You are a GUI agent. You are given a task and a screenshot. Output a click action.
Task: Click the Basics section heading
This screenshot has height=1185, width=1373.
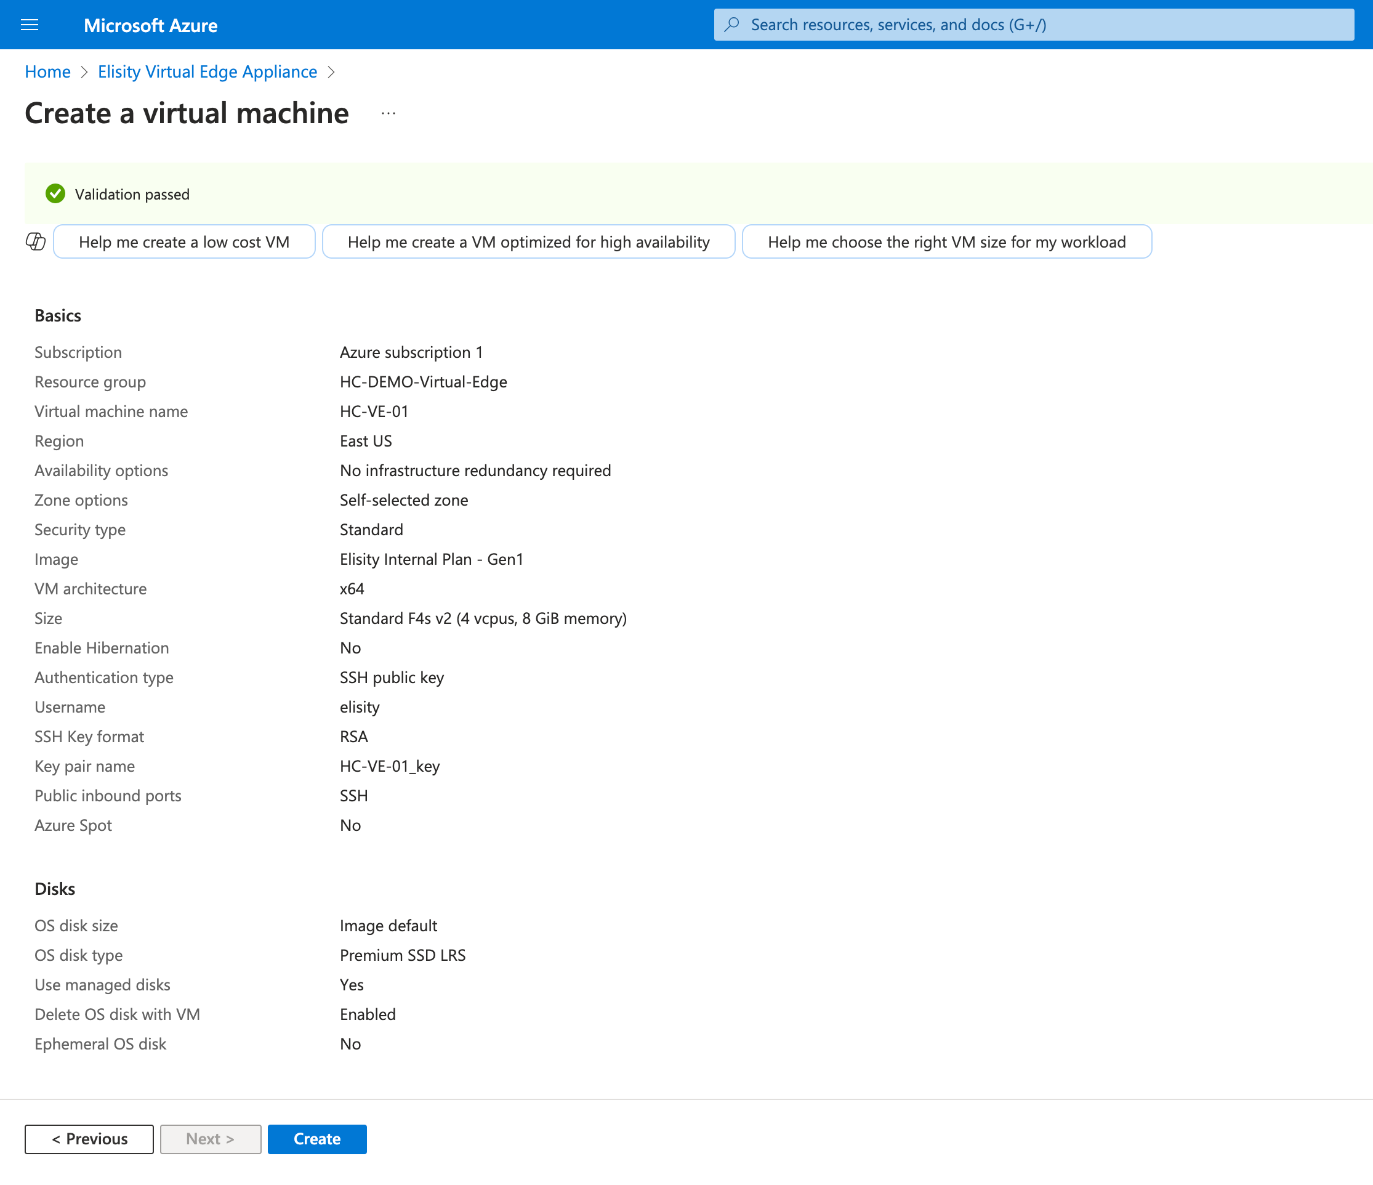coord(58,315)
